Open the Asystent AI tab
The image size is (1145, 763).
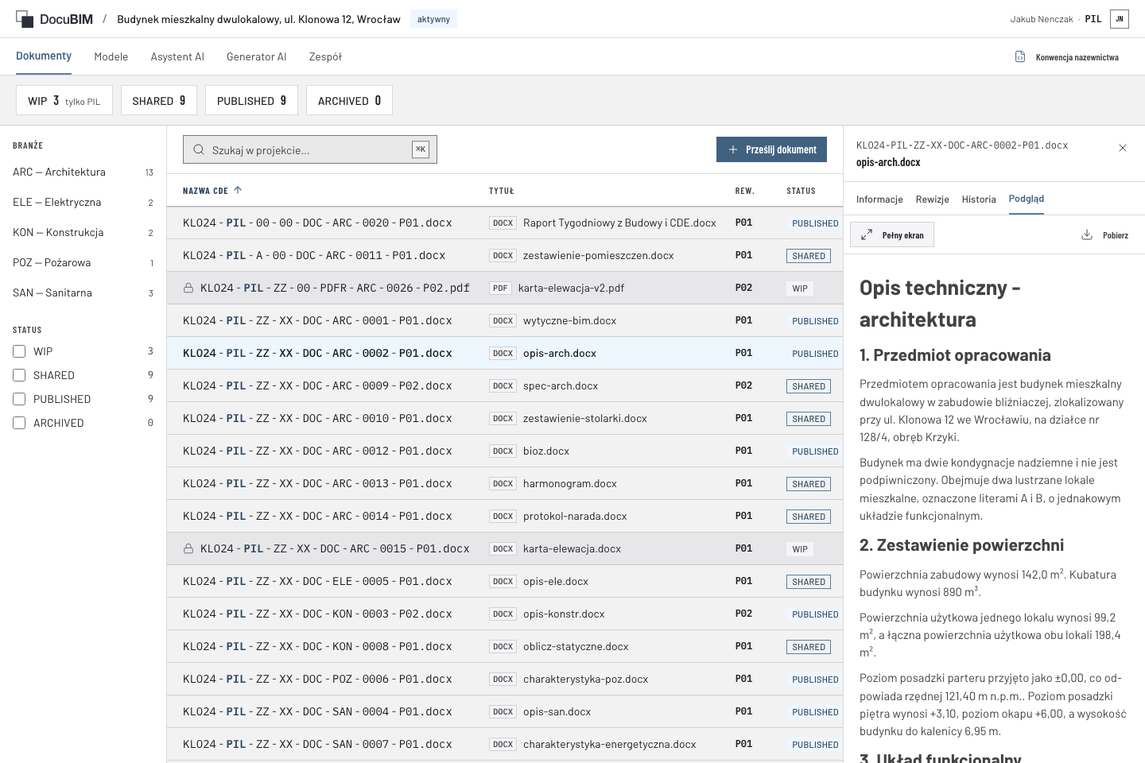pyautogui.click(x=177, y=56)
